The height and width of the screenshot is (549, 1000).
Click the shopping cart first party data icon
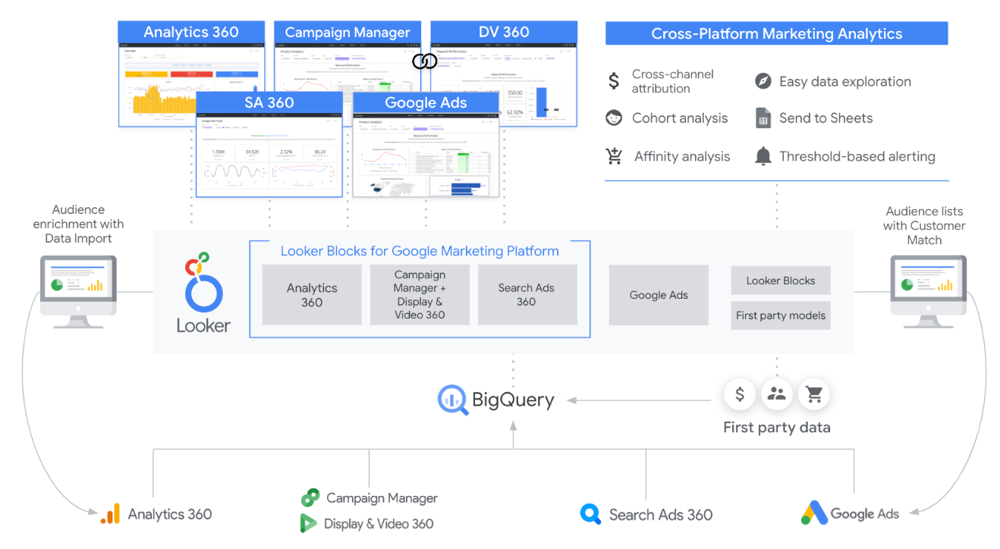click(x=815, y=394)
